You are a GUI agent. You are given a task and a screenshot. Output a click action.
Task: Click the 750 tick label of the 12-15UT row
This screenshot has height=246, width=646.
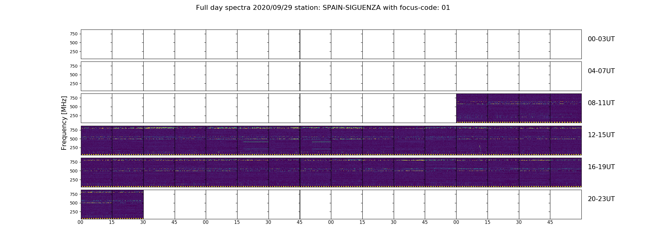click(x=74, y=130)
